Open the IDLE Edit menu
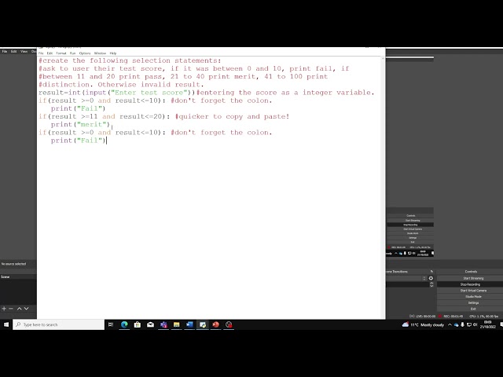The height and width of the screenshot is (377, 503). [x=50, y=53]
